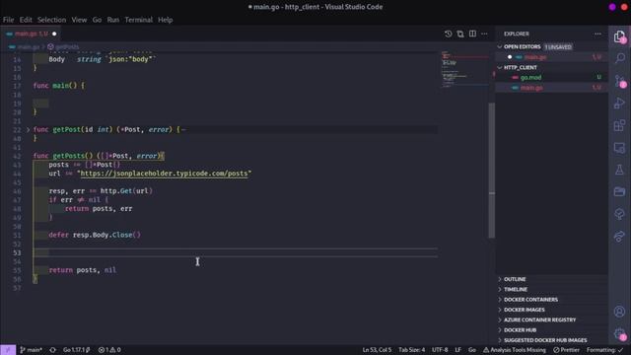
Task: Select the Go language mode indicator
Action: click(x=472, y=350)
